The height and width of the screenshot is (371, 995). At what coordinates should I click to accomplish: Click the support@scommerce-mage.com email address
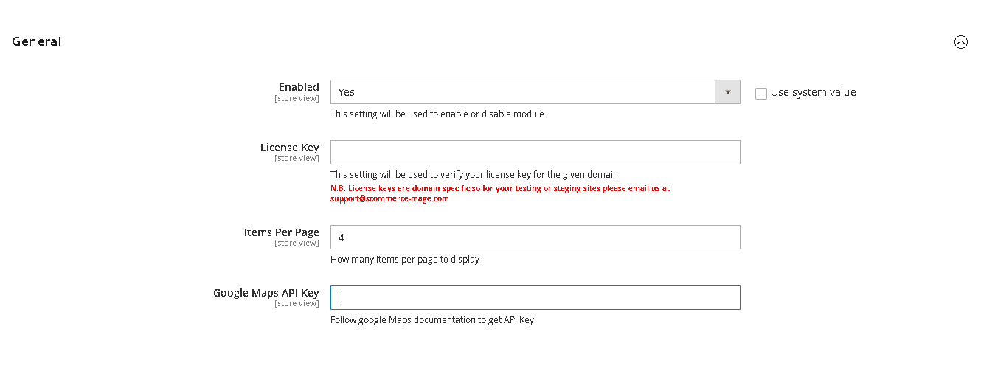click(x=389, y=198)
